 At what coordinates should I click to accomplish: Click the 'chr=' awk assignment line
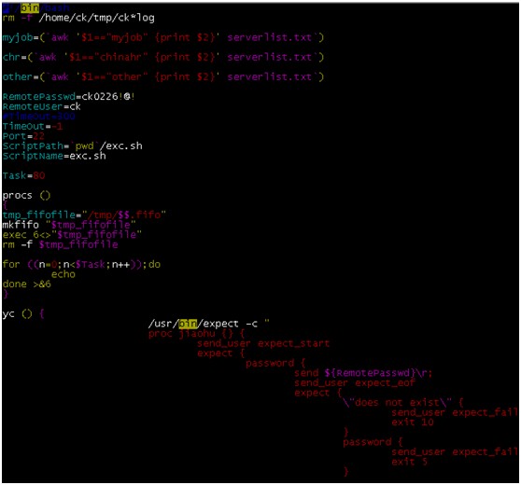coord(162,57)
